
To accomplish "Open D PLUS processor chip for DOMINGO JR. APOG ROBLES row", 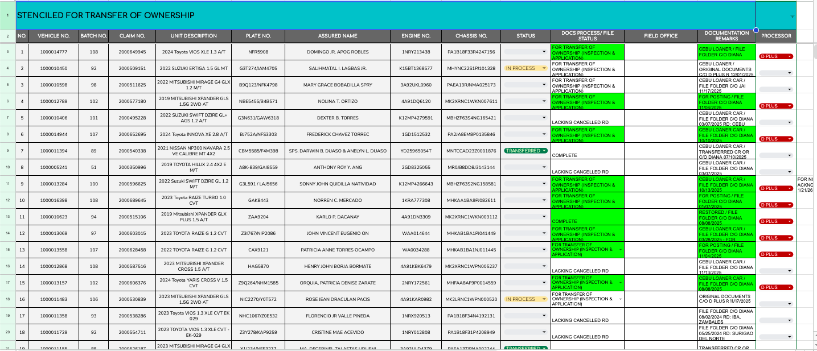I will 776,56.
